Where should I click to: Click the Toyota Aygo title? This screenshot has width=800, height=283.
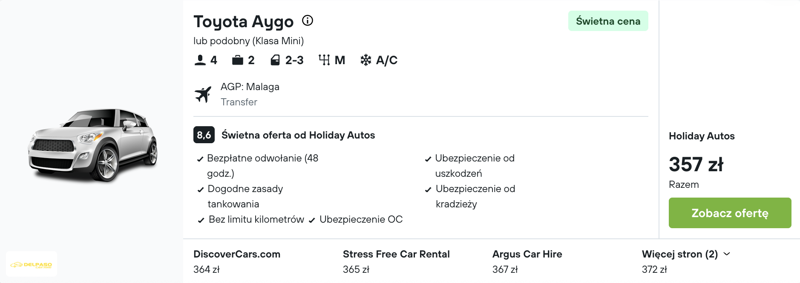click(x=243, y=21)
